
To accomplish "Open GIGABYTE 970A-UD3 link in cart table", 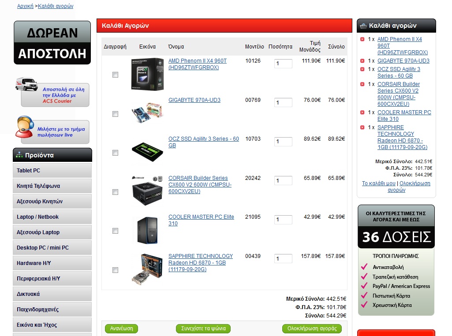I will 194,100.
